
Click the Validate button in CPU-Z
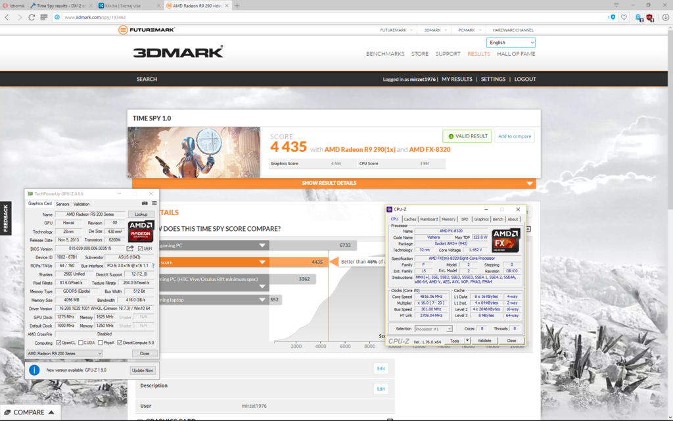[x=484, y=341]
